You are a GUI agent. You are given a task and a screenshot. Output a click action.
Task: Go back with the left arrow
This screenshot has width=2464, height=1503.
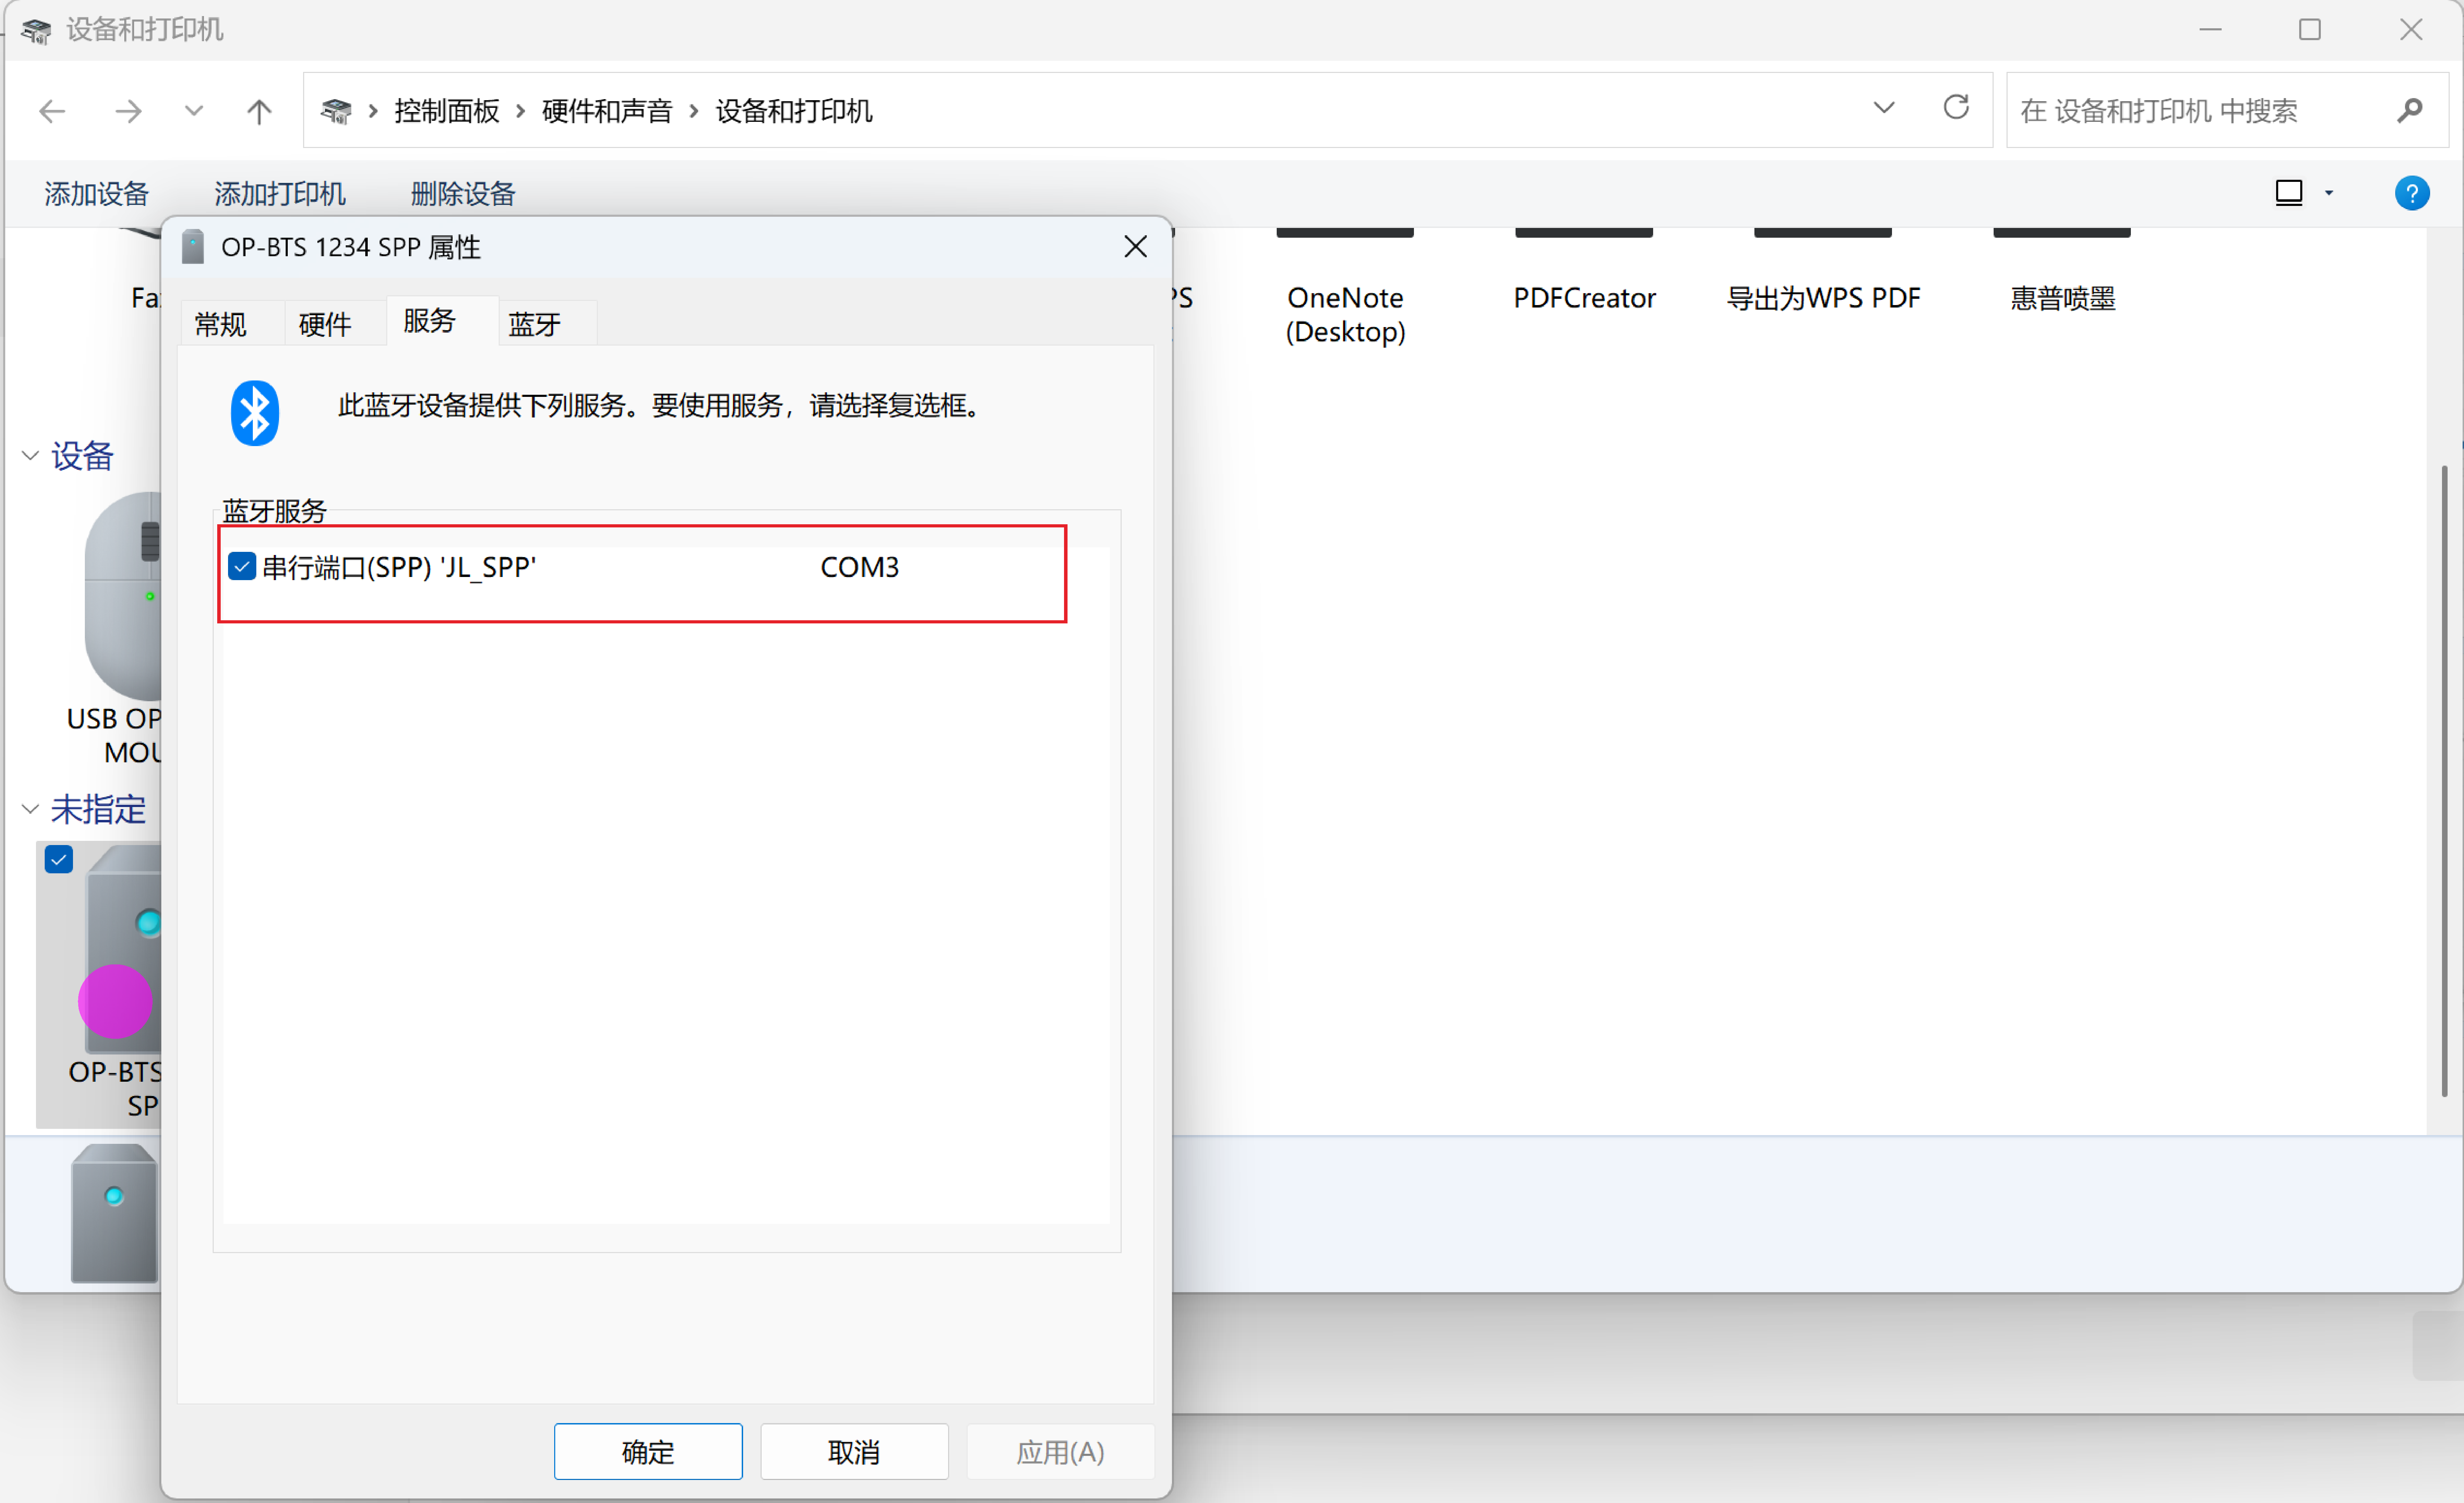(52, 111)
